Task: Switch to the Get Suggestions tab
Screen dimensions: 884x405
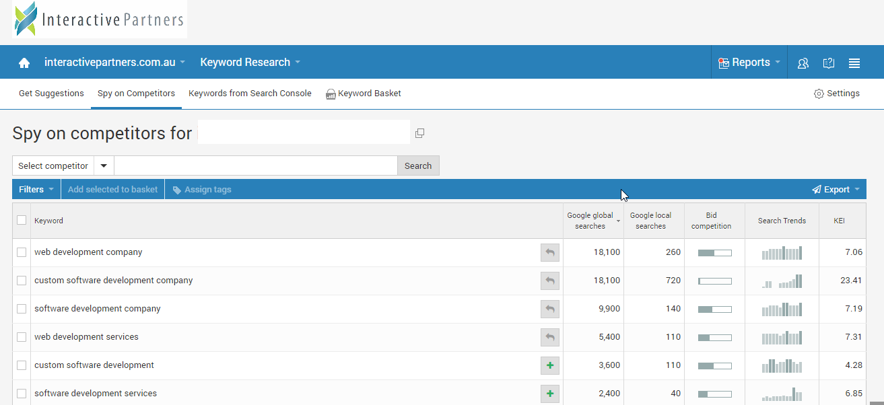Action: (51, 94)
